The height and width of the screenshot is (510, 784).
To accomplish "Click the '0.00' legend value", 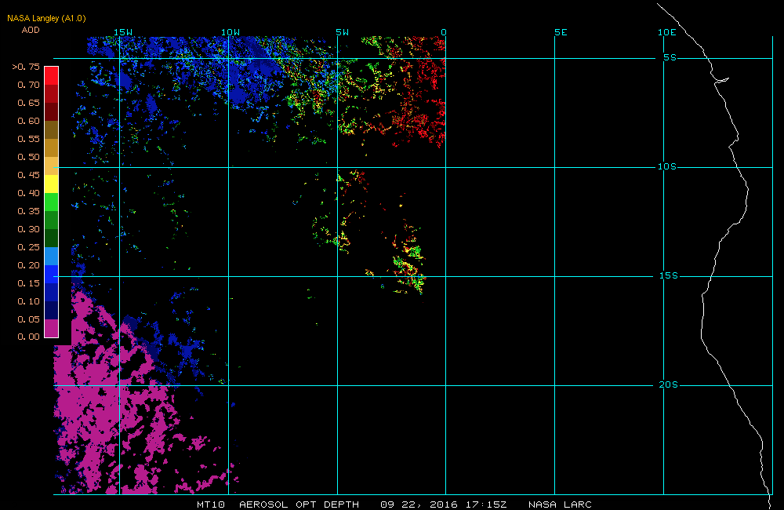I will pos(28,337).
